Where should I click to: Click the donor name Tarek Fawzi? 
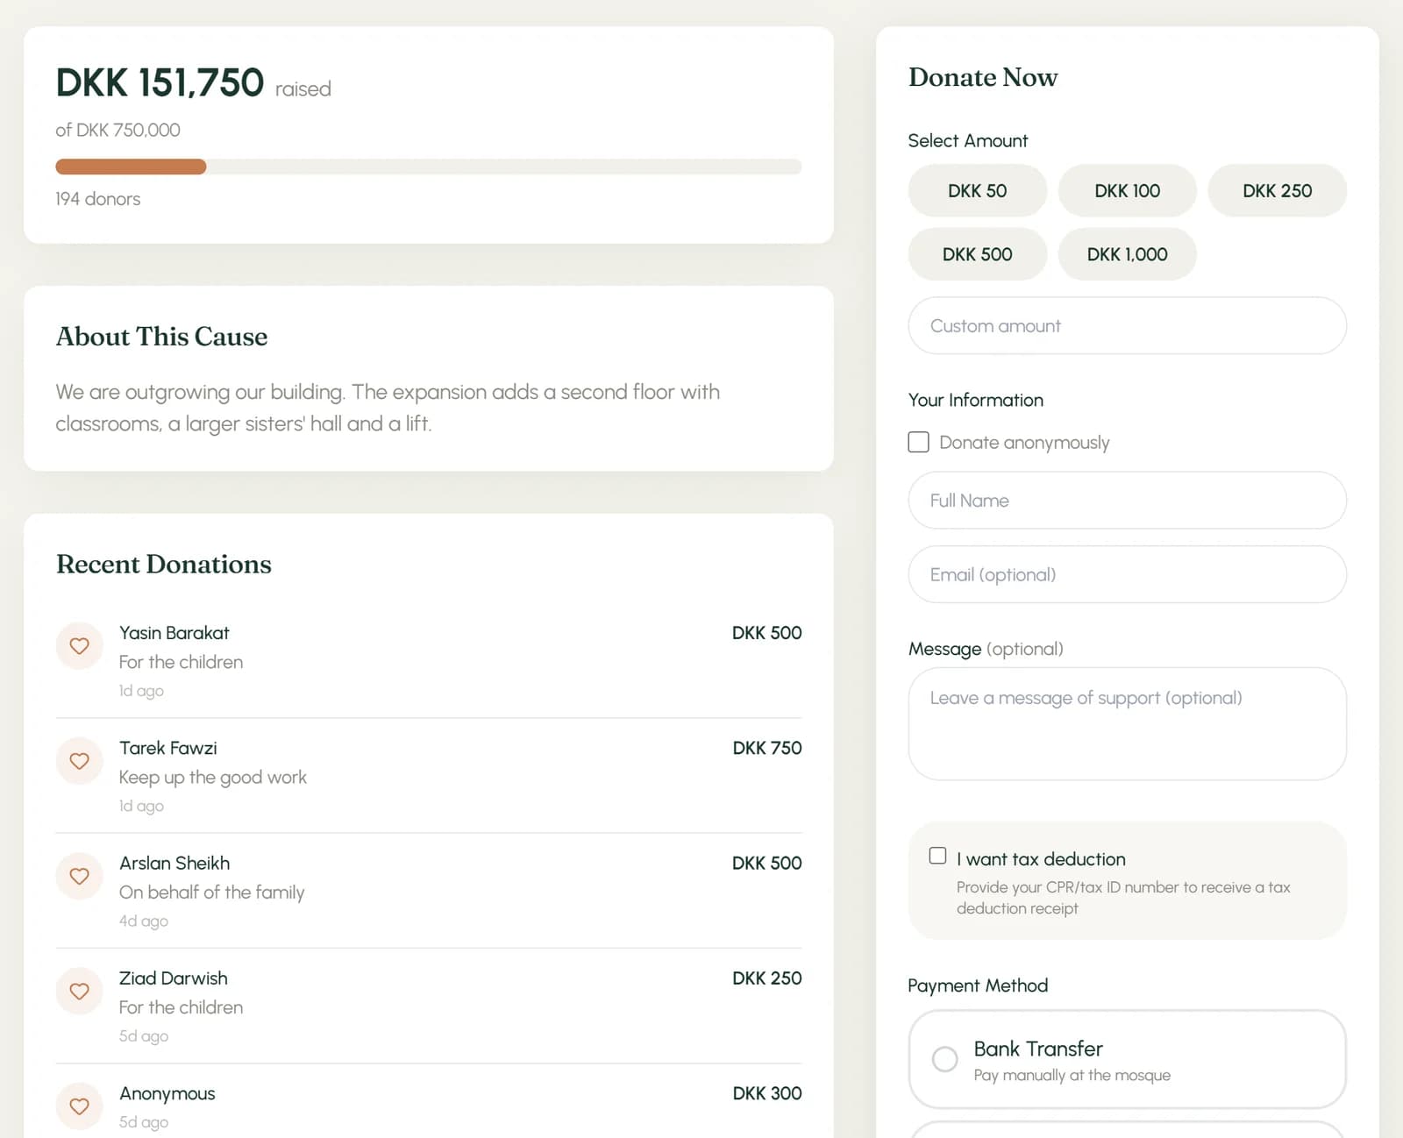[168, 748]
